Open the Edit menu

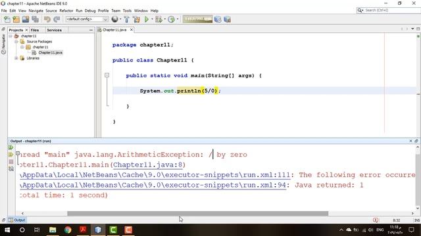point(12,10)
